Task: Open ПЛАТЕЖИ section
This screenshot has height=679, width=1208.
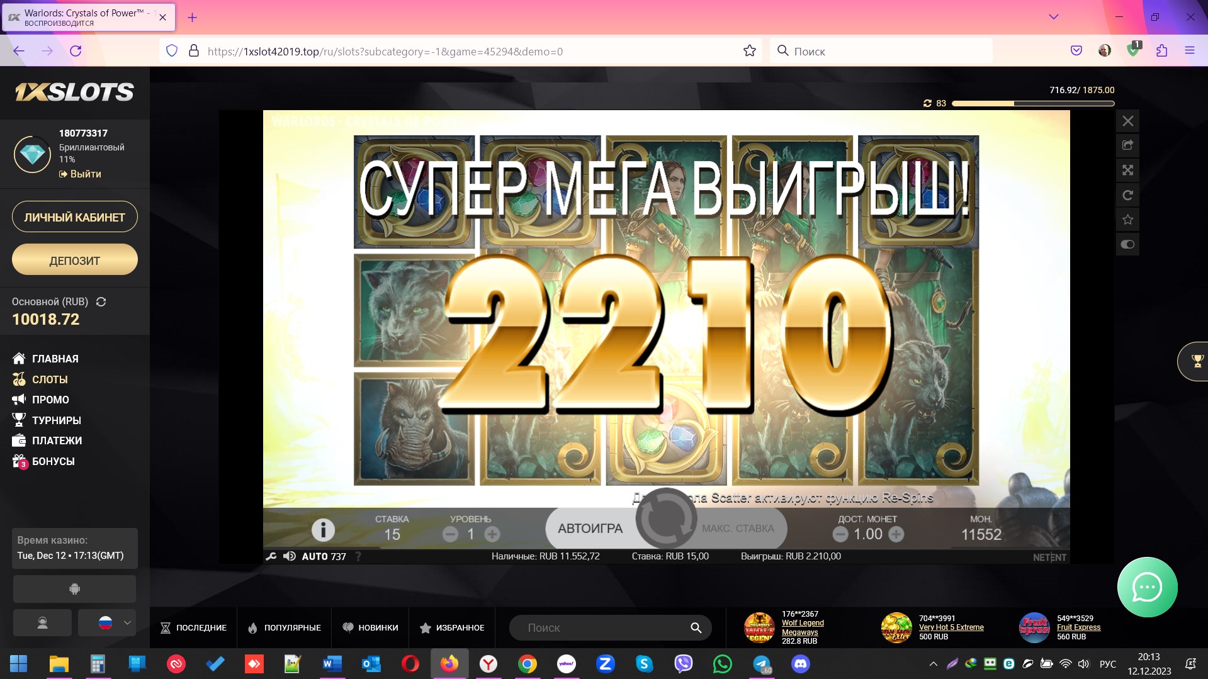Action: (47, 441)
